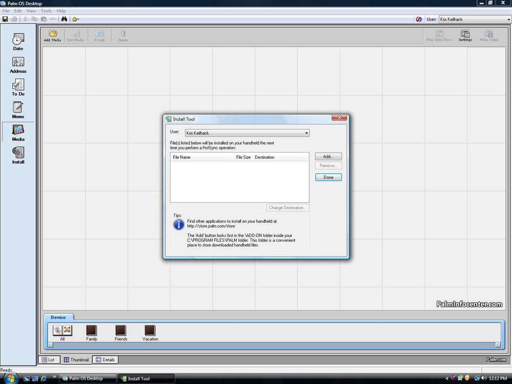Open the To Do list in the sidebar
This screenshot has width=512, height=384.
[18, 88]
